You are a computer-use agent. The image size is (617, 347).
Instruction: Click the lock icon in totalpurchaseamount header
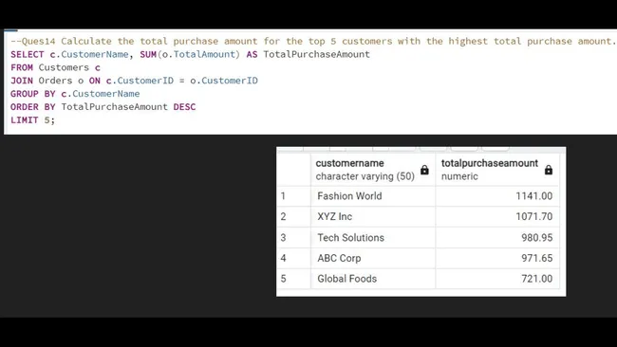click(549, 170)
